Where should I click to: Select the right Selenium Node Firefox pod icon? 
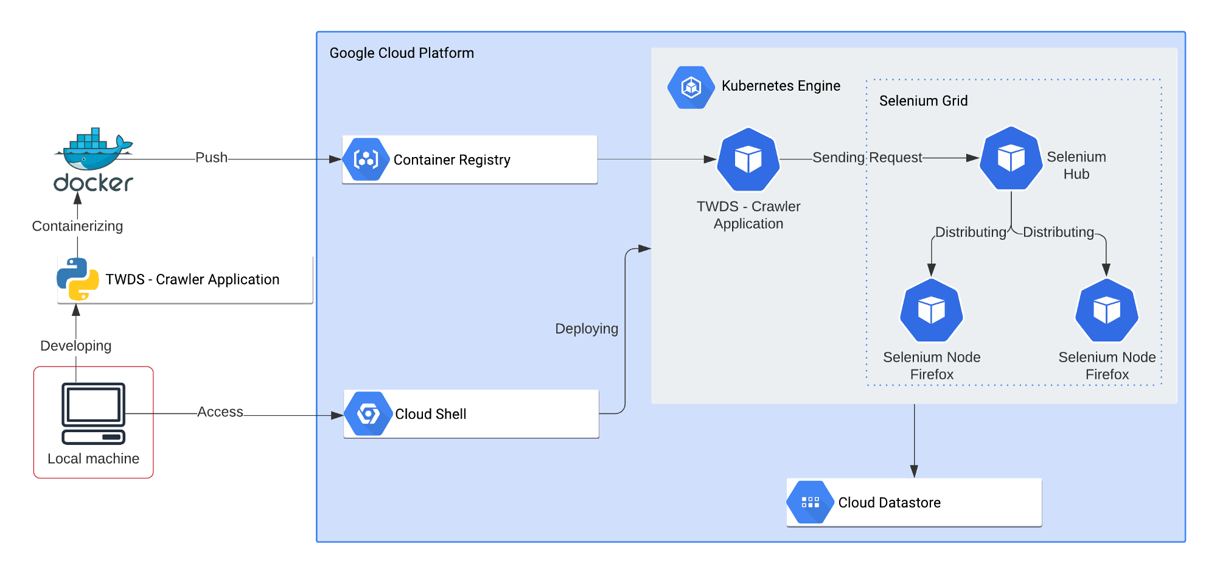pyautogui.click(x=1107, y=310)
